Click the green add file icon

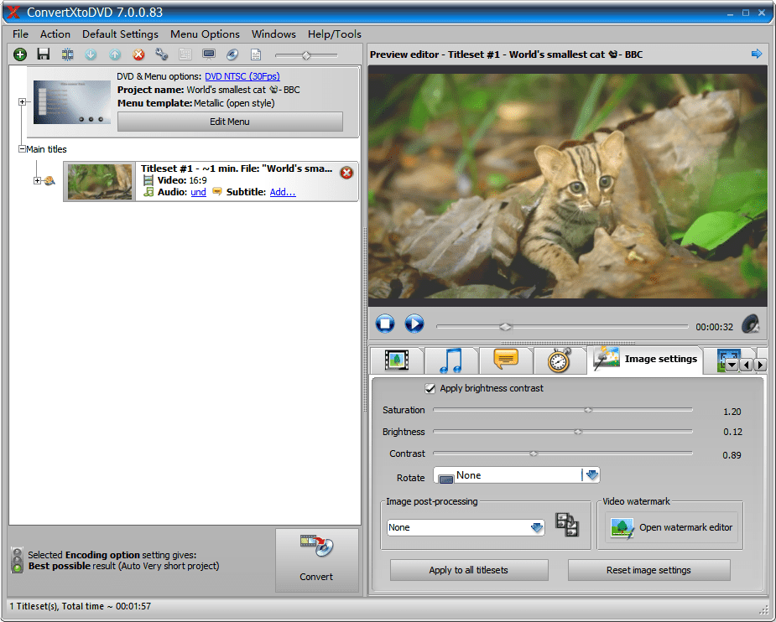tap(20, 54)
